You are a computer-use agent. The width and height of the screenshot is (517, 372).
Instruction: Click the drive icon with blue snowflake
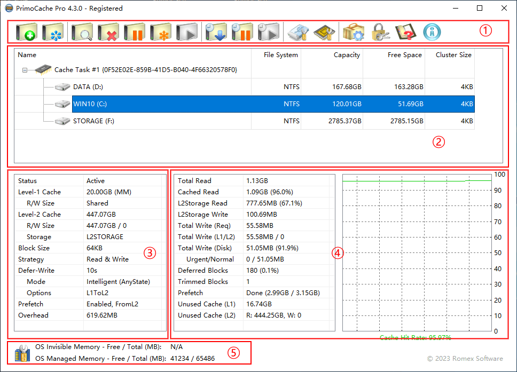coord(53,32)
